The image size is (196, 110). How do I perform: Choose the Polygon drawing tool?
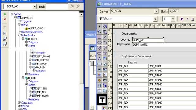tap(100, 48)
